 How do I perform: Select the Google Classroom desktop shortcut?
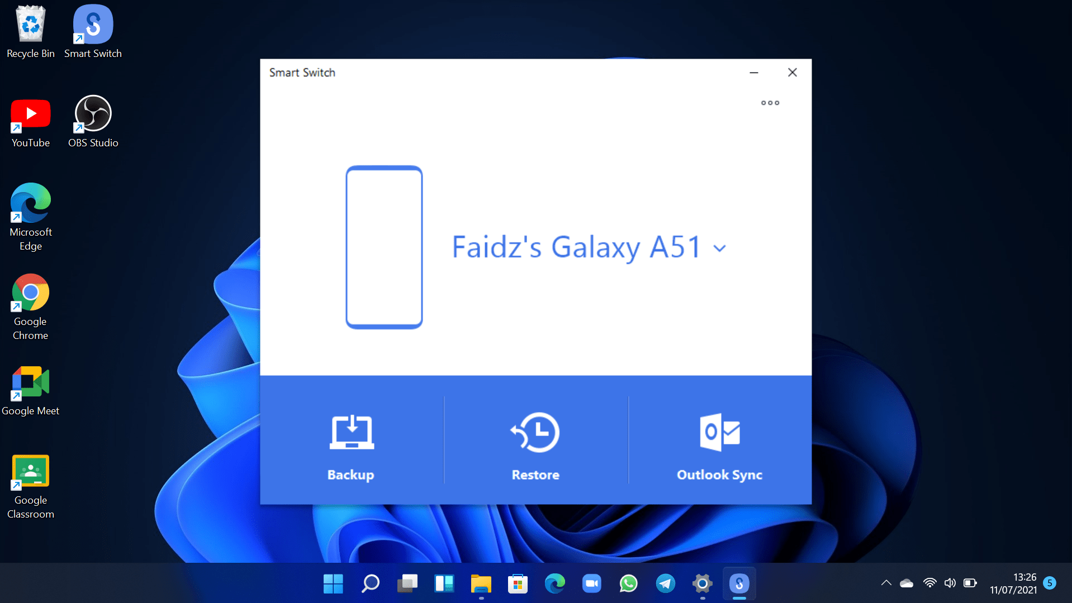click(x=31, y=487)
